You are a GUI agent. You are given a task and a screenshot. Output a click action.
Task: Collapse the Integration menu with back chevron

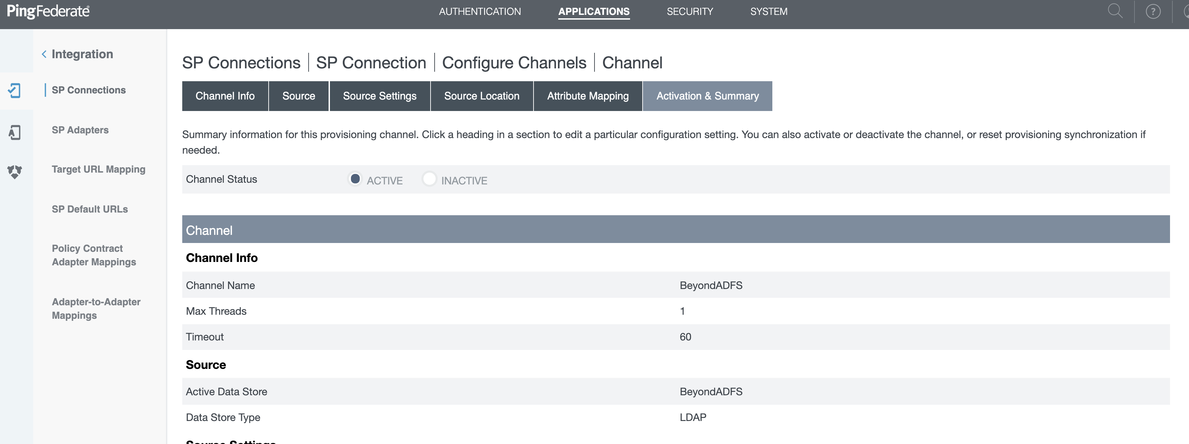point(44,54)
